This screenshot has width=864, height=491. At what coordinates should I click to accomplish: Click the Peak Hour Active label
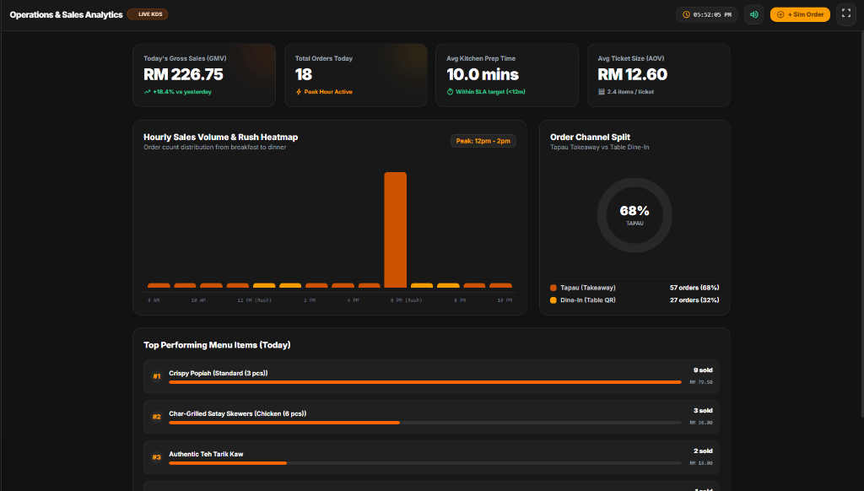(x=328, y=92)
